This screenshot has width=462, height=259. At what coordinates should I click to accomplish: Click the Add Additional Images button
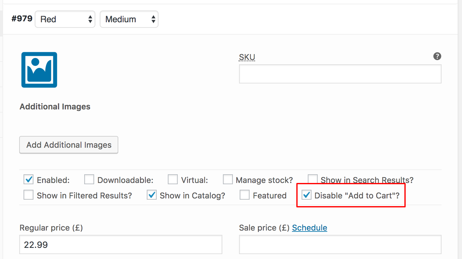[68, 145]
